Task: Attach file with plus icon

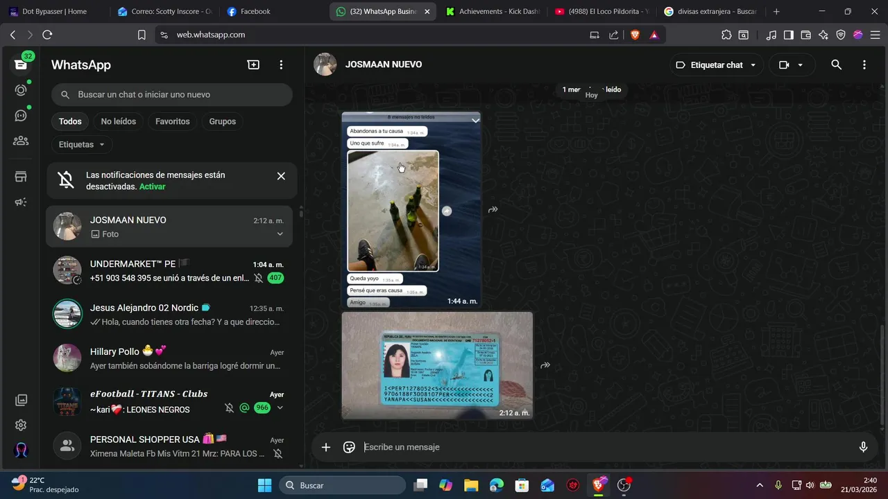Action: tap(326, 447)
